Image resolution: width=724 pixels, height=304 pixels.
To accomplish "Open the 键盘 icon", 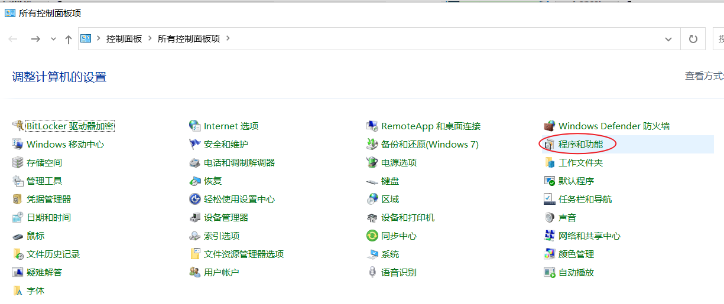I will tap(372, 181).
